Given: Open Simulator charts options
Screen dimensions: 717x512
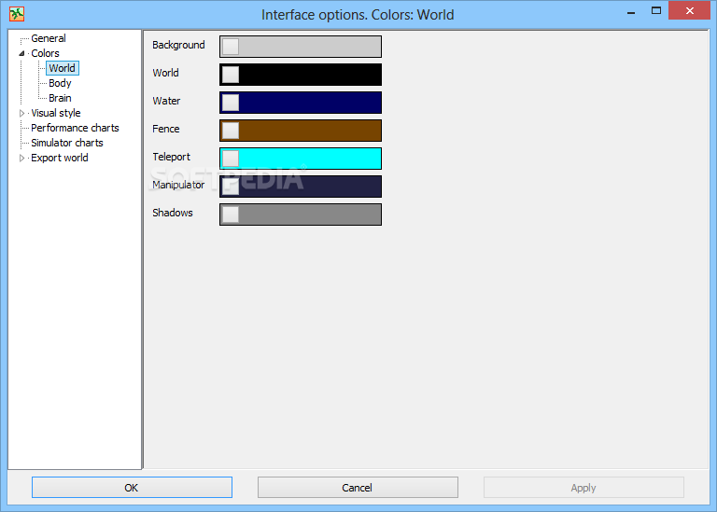Looking at the screenshot, I should (67, 143).
